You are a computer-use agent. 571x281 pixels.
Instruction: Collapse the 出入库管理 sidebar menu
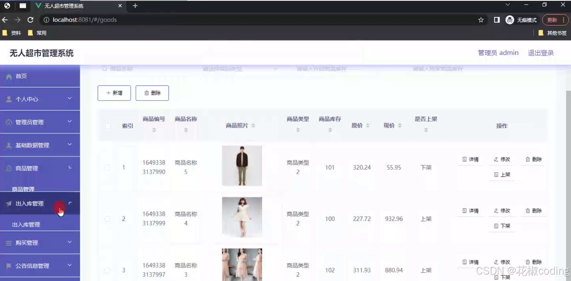(x=40, y=203)
